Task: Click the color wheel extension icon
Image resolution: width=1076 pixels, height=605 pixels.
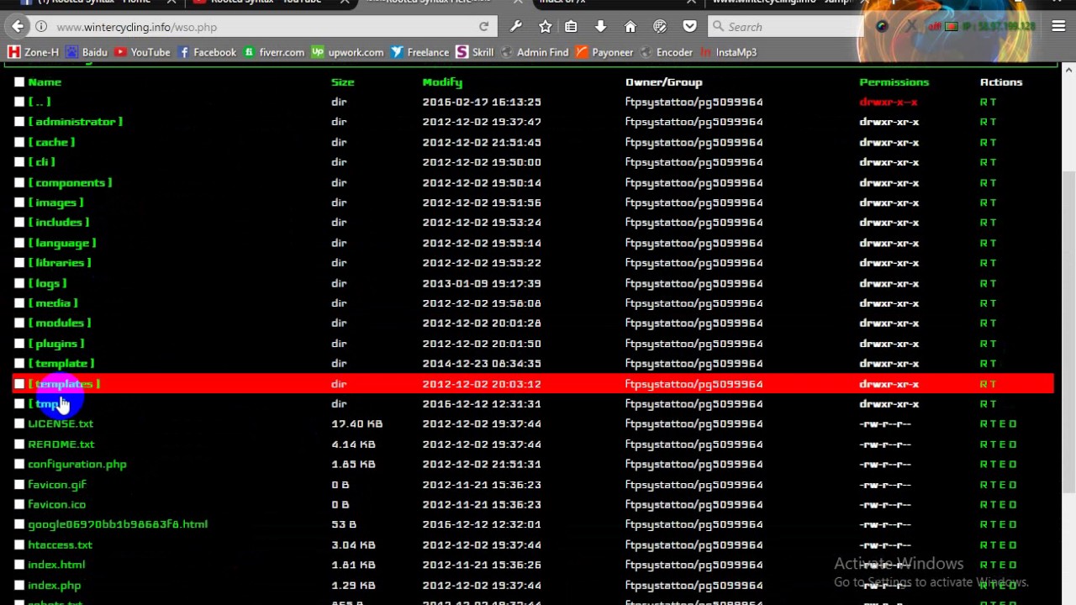Action: [x=882, y=27]
